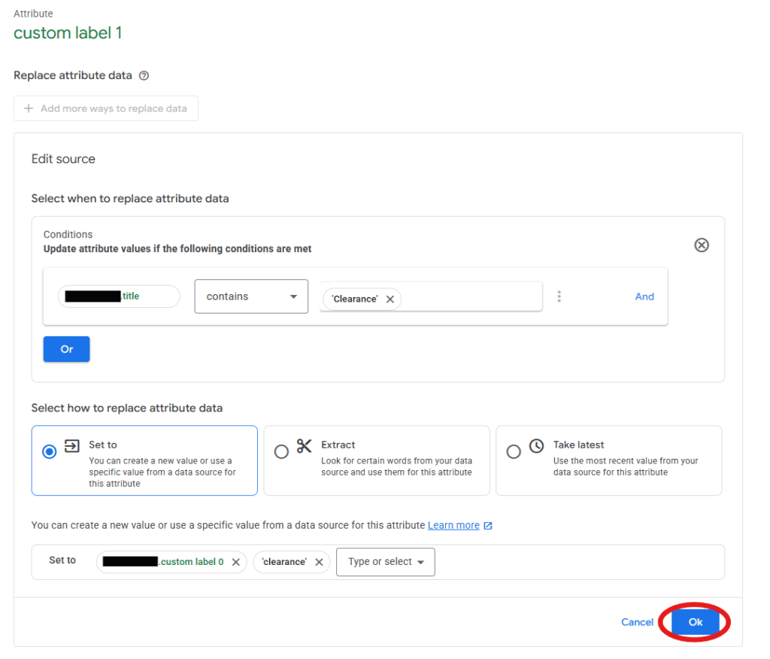Remove the 'clearance' value chip in Set to

[319, 562]
